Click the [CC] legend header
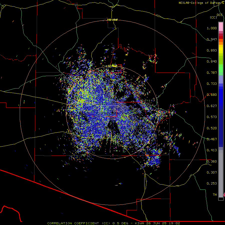 tap(213, 17)
